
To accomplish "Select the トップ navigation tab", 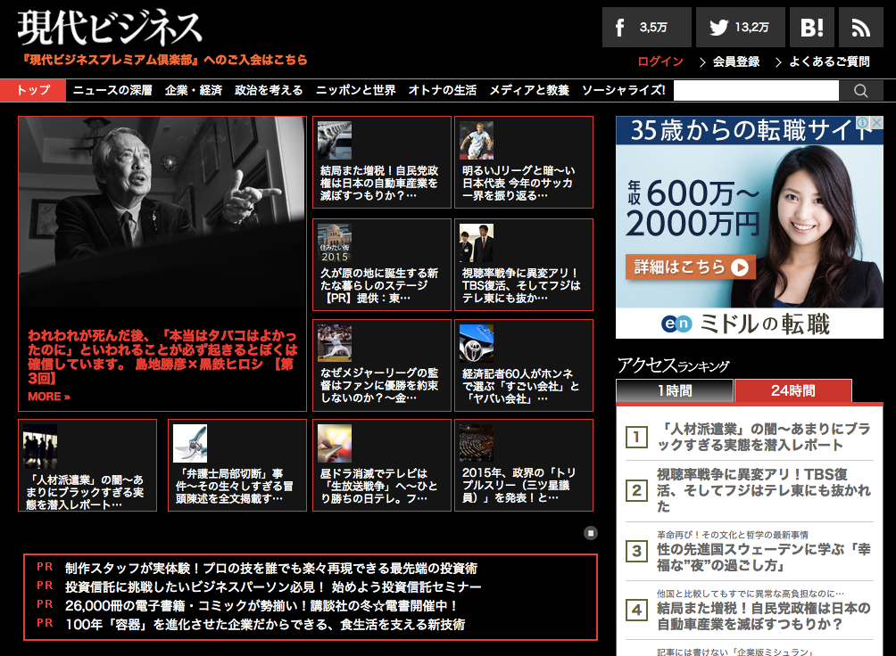I will [x=33, y=90].
